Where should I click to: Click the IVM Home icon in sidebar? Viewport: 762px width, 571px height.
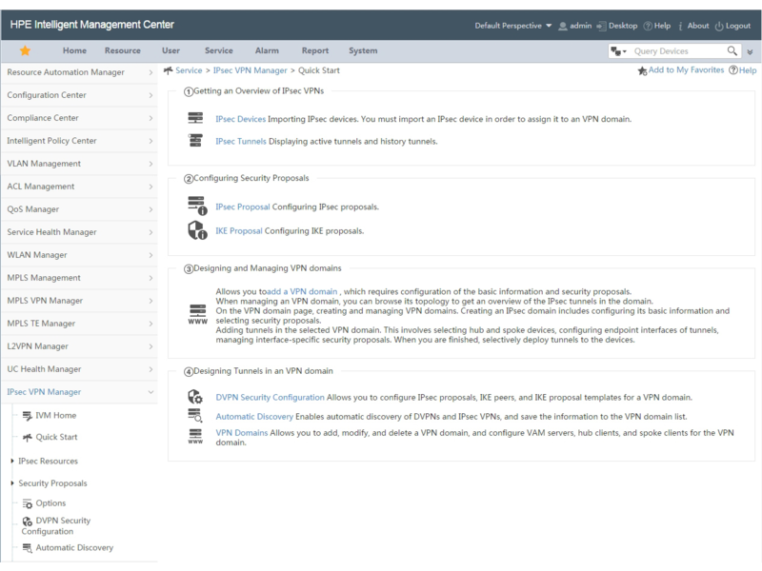(x=28, y=416)
